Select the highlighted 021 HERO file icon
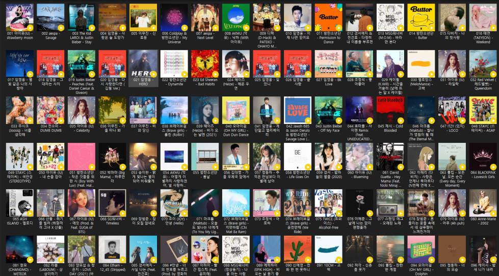Viewport: 499px width, 276px height. (x=143, y=64)
